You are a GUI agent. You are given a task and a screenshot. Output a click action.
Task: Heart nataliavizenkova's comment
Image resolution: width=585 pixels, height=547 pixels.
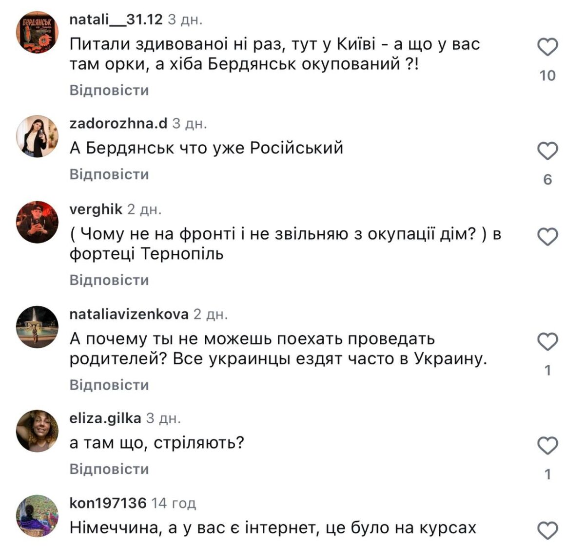[547, 342]
